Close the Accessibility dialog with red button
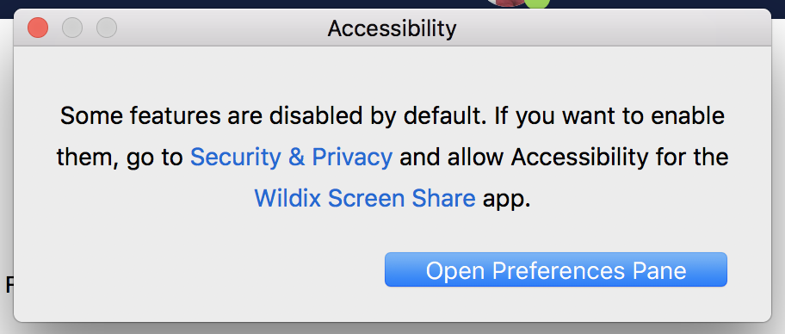785x334 pixels. tap(38, 28)
